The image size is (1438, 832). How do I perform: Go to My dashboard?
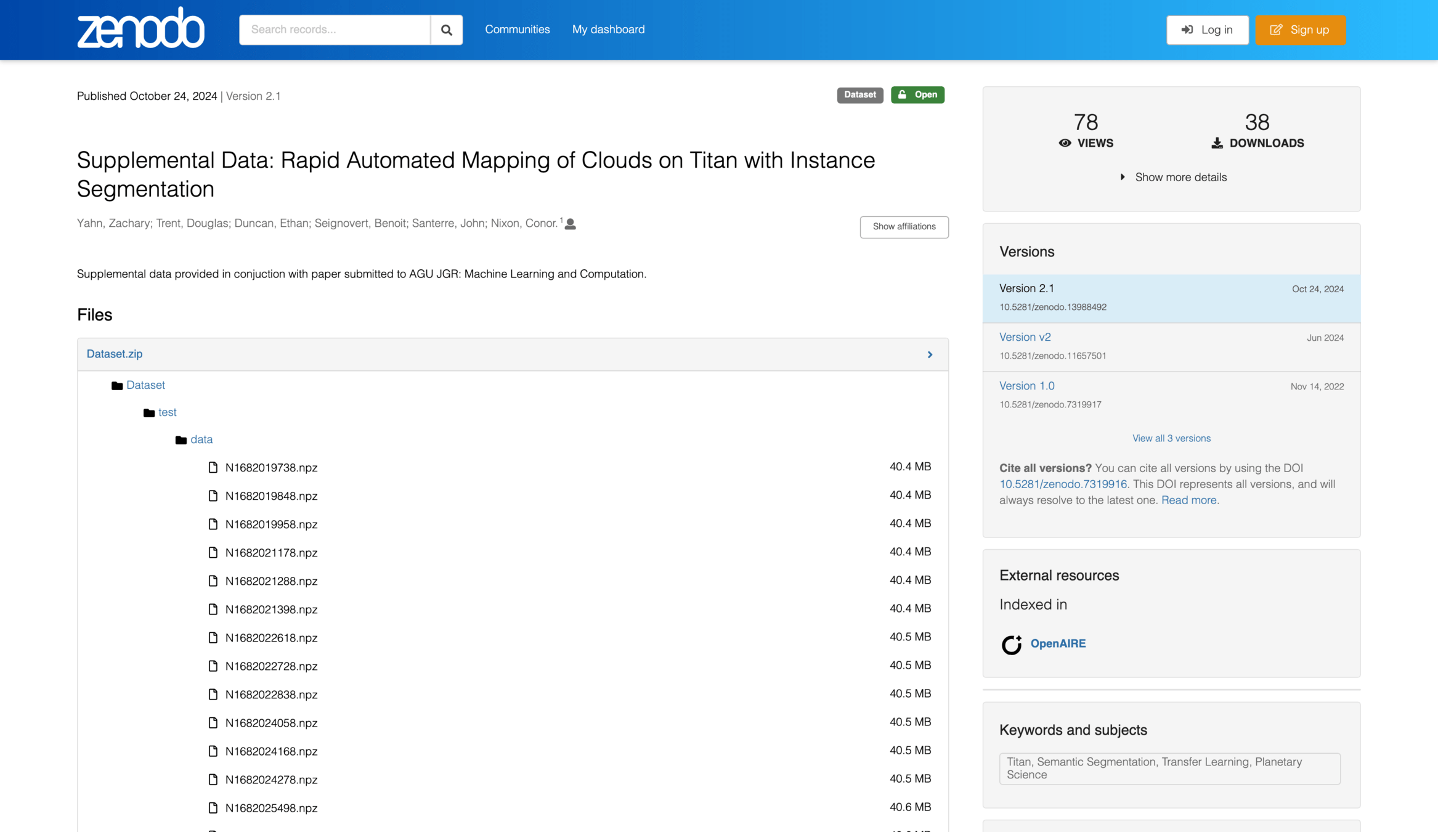tap(608, 30)
